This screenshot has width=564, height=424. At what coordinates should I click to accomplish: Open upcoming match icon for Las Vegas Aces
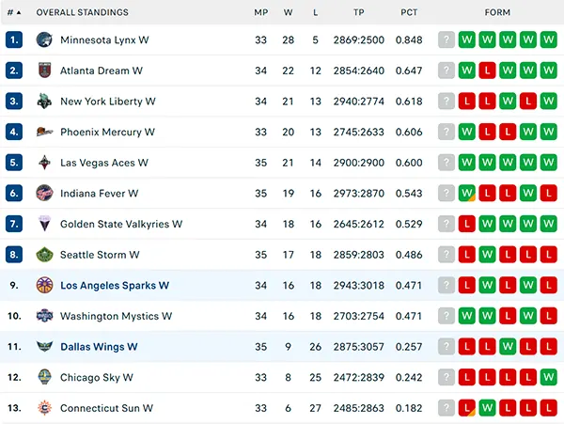[x=446, y=163]
